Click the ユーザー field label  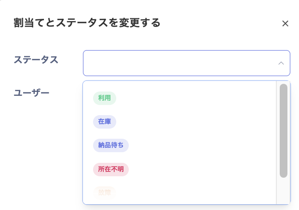(31, 92)
